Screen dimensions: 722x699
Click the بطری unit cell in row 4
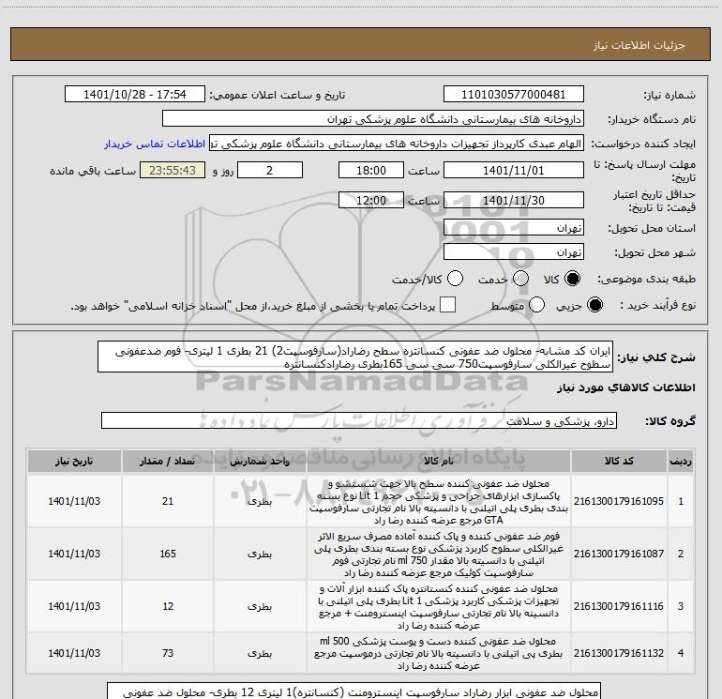260,653
